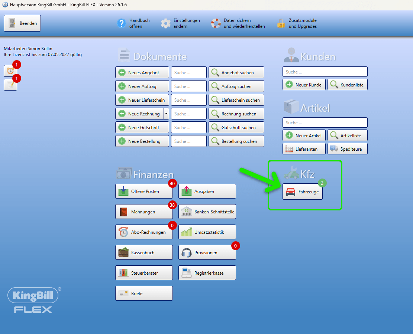Open Einstellungen ändern gear icon
The height and width of the screenshot is (334, 413).
[166, 23]
